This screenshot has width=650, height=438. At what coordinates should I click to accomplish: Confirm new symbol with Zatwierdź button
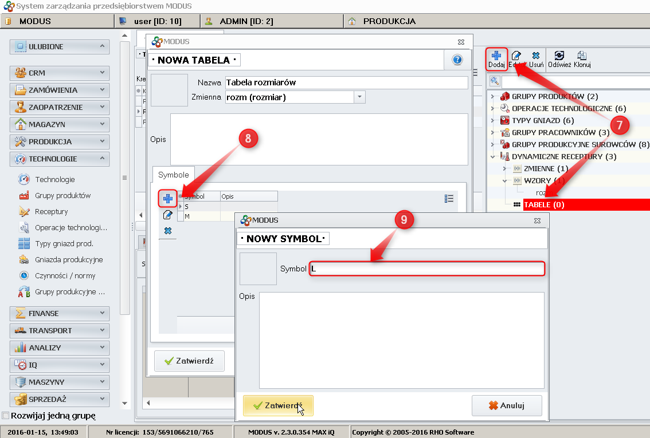pyautogui.click(x=278, y=405)
